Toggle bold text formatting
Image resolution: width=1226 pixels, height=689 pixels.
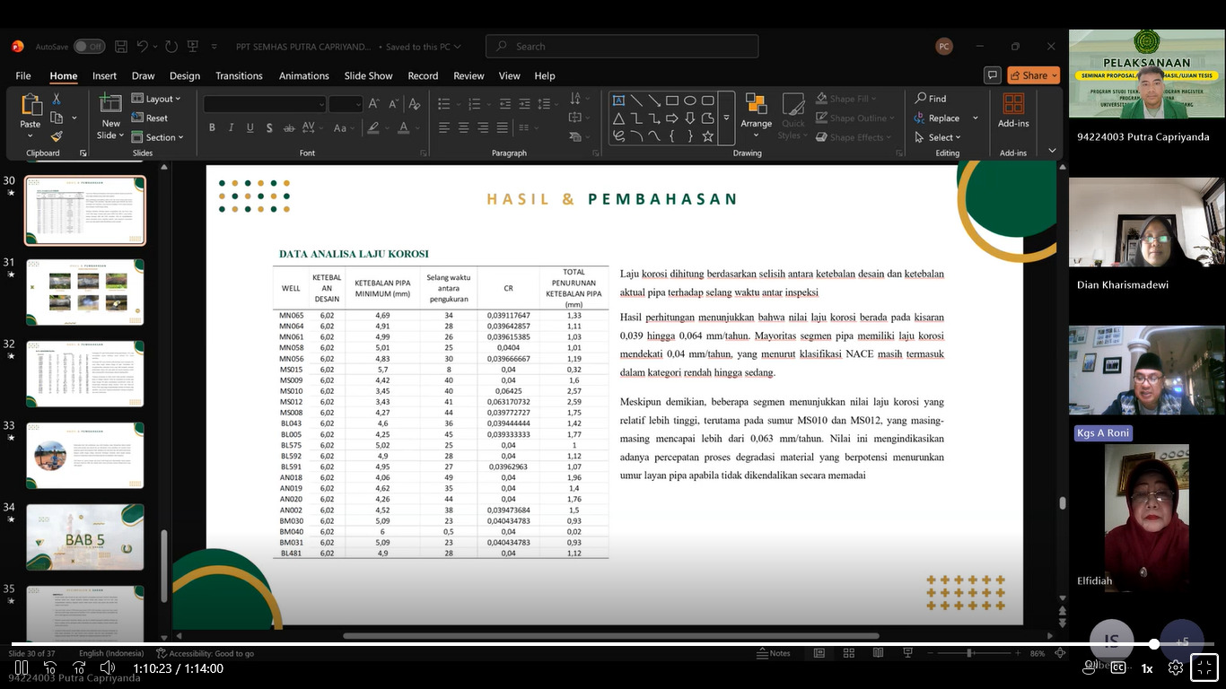coord(212,128)
